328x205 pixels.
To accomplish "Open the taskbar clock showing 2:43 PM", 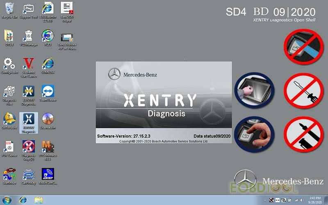I will tap(315, 200).
